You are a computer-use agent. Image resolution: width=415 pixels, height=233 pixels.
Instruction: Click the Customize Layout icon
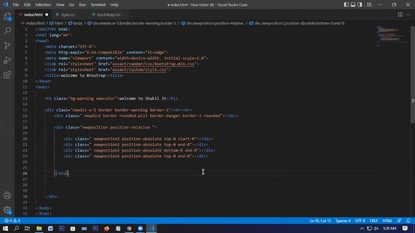click(369, 5)
